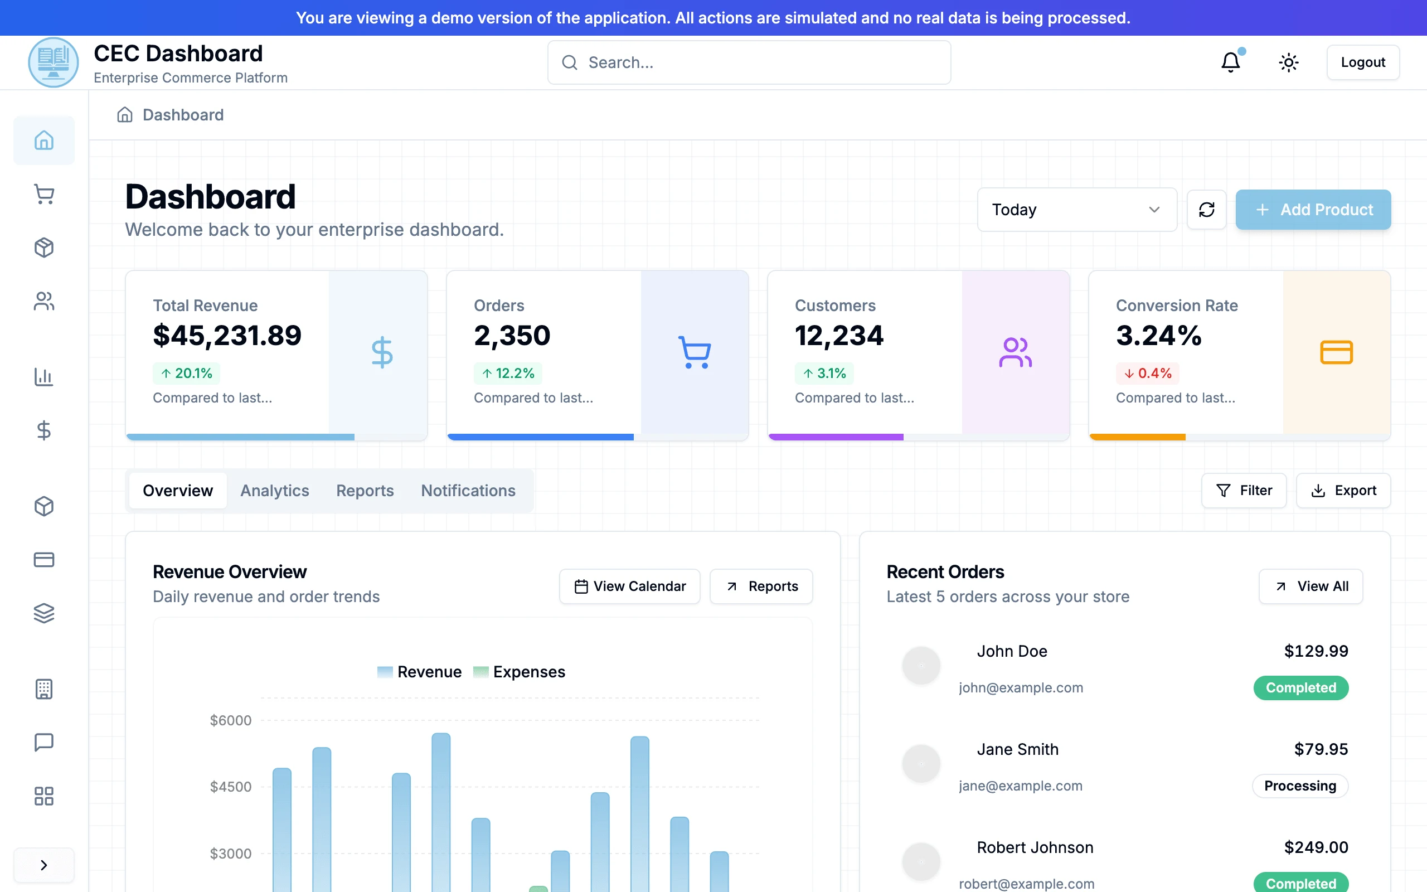Click the $249.00 order amount
The image size is (1427, 892).
tap(1316, 847)
